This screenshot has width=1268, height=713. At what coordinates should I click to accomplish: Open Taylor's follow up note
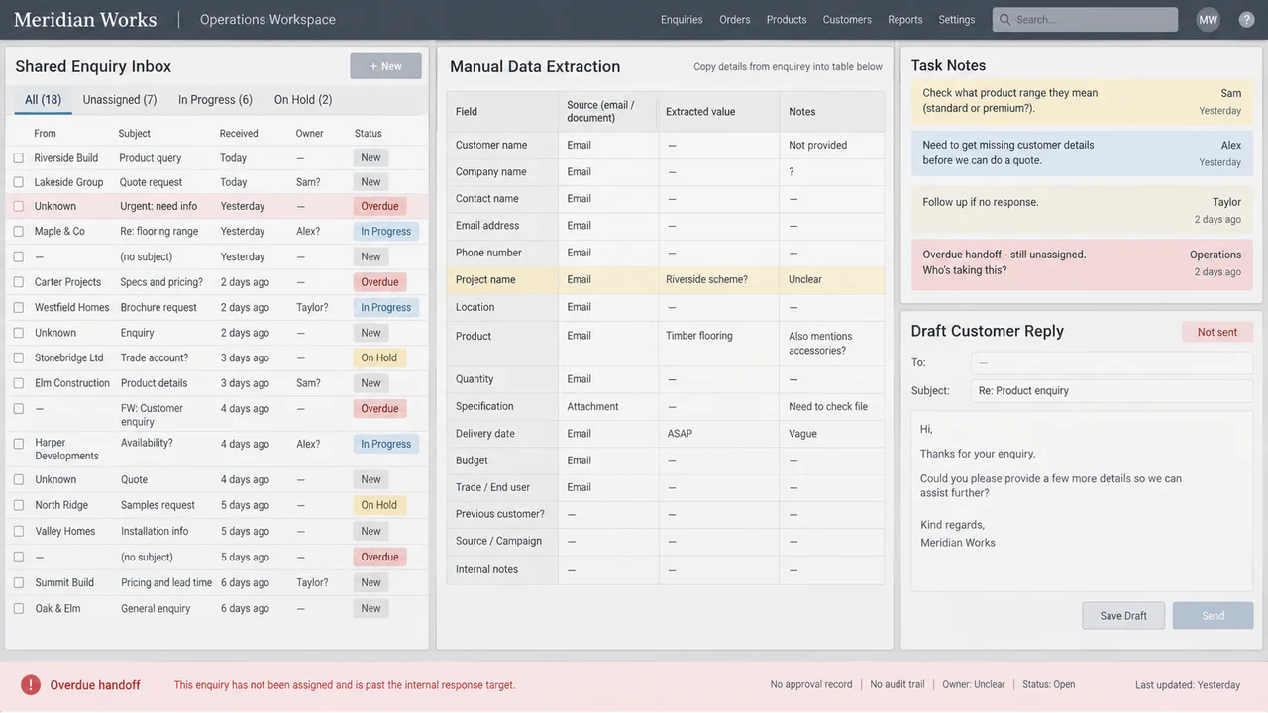click(1082, 210)
